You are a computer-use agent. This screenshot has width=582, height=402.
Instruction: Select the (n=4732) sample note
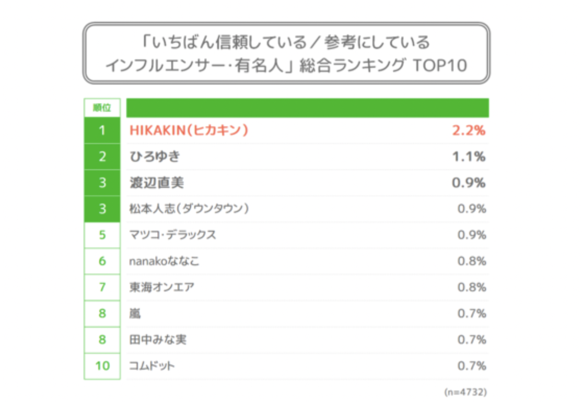(x=465, y=392)
